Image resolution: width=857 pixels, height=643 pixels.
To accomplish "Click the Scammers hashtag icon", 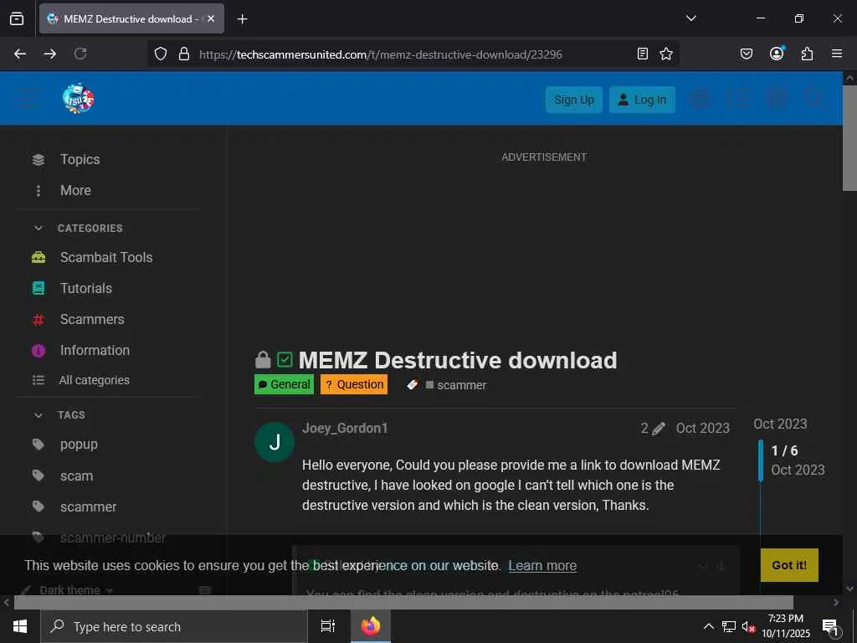I will [38, 319].
